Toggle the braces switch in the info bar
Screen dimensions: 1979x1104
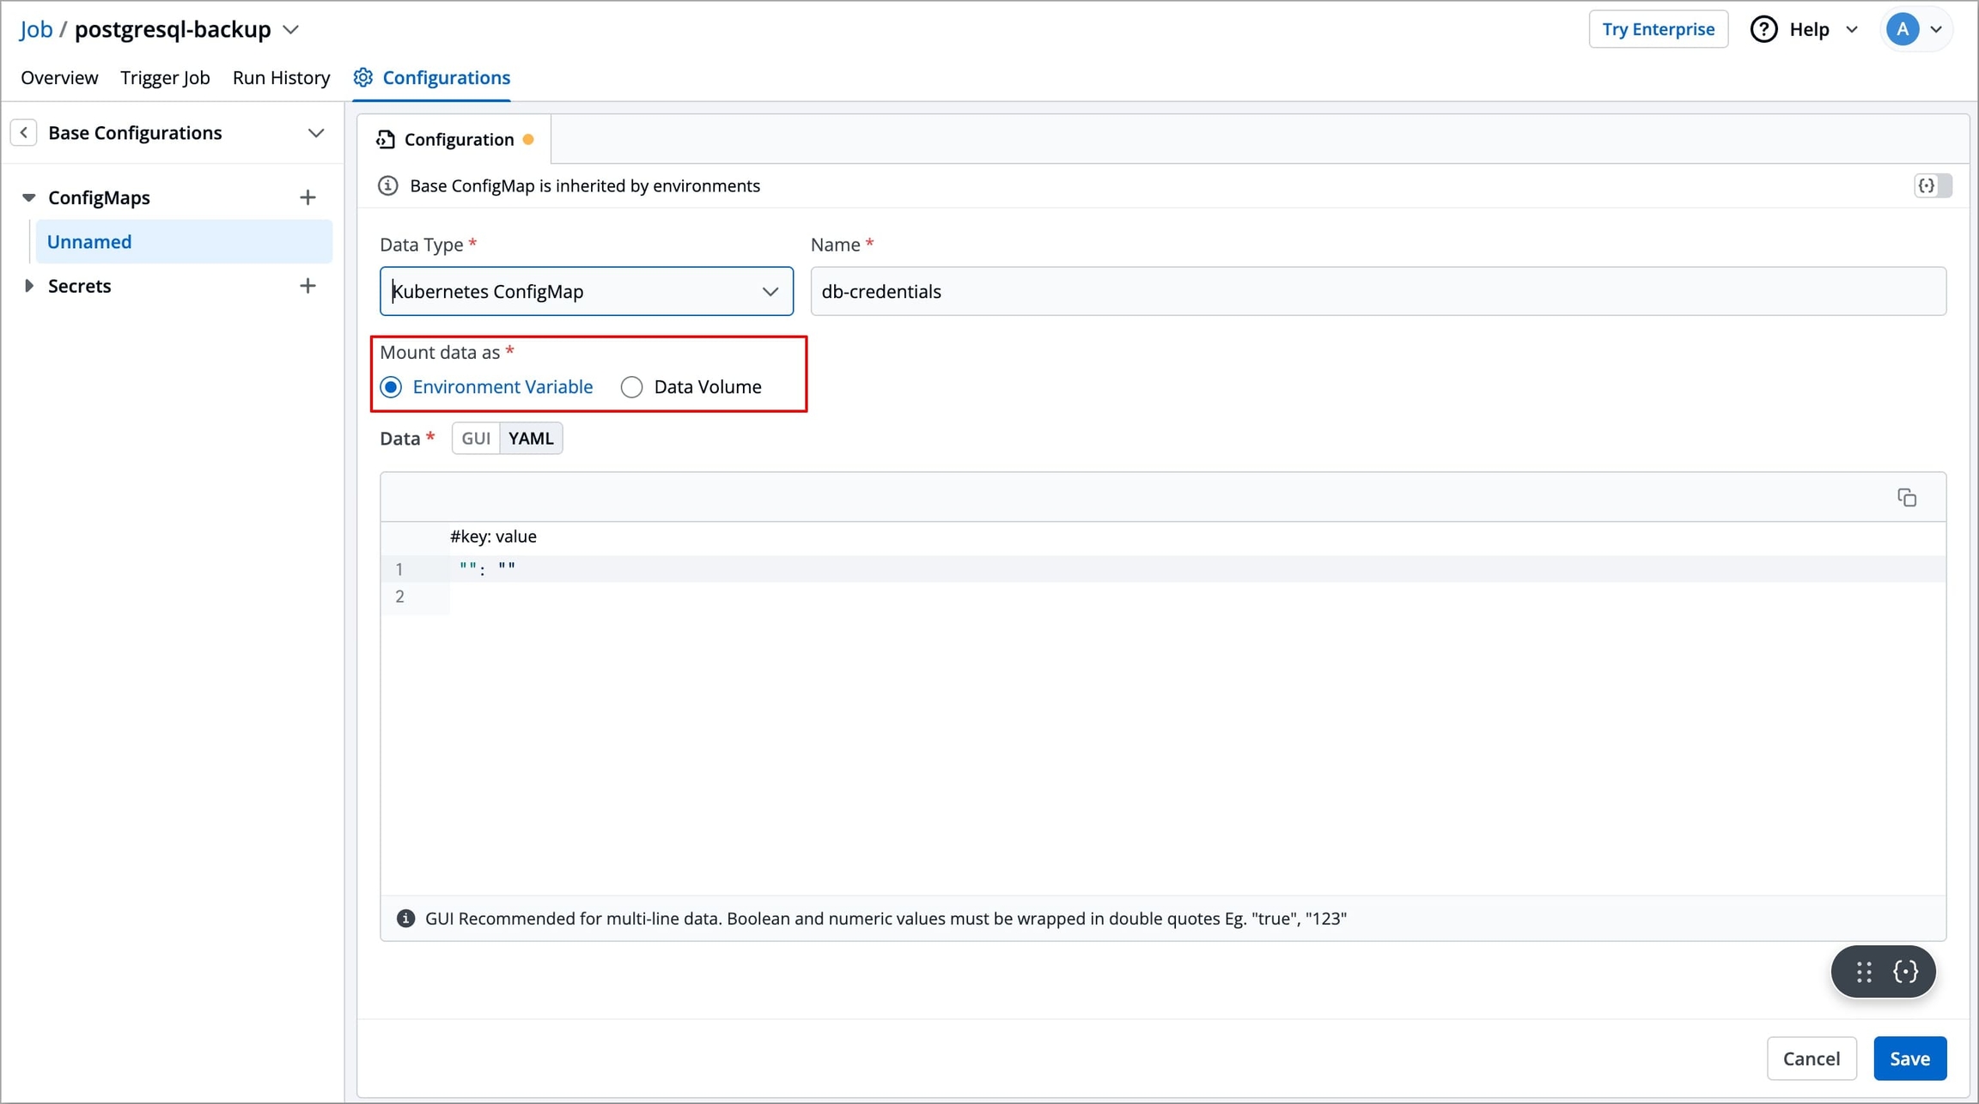[x=1932, y=185]
